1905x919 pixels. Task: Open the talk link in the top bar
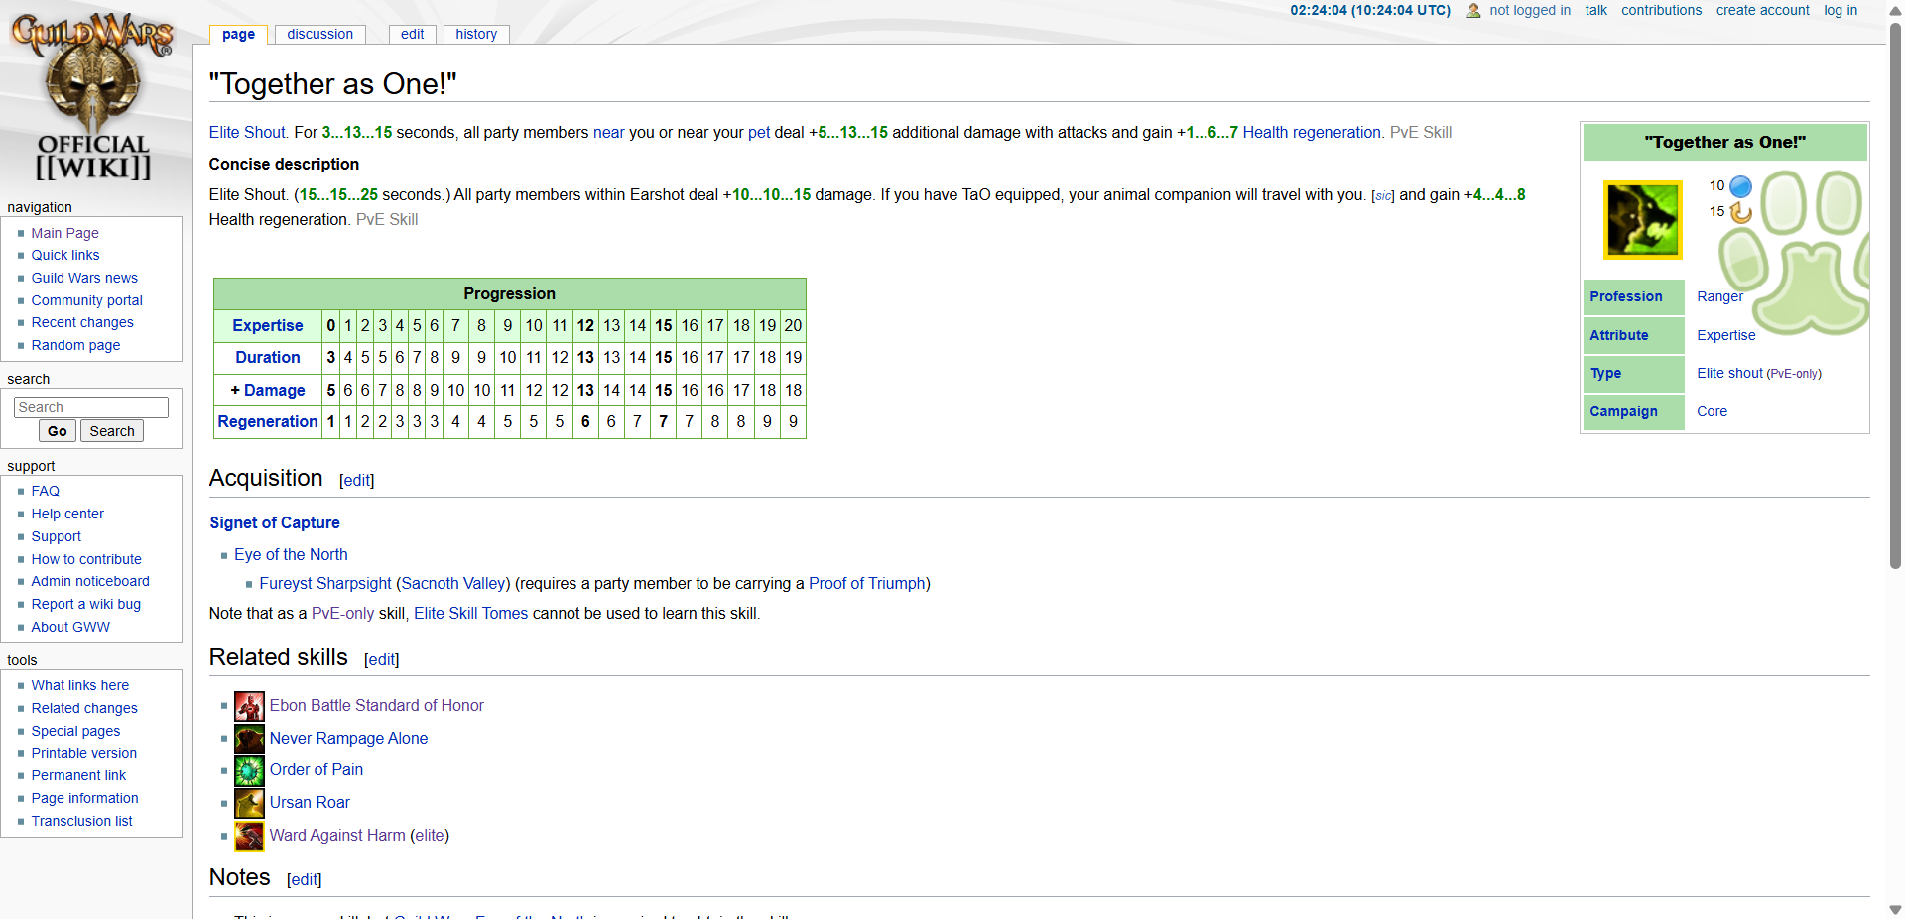coord(1595,10)
